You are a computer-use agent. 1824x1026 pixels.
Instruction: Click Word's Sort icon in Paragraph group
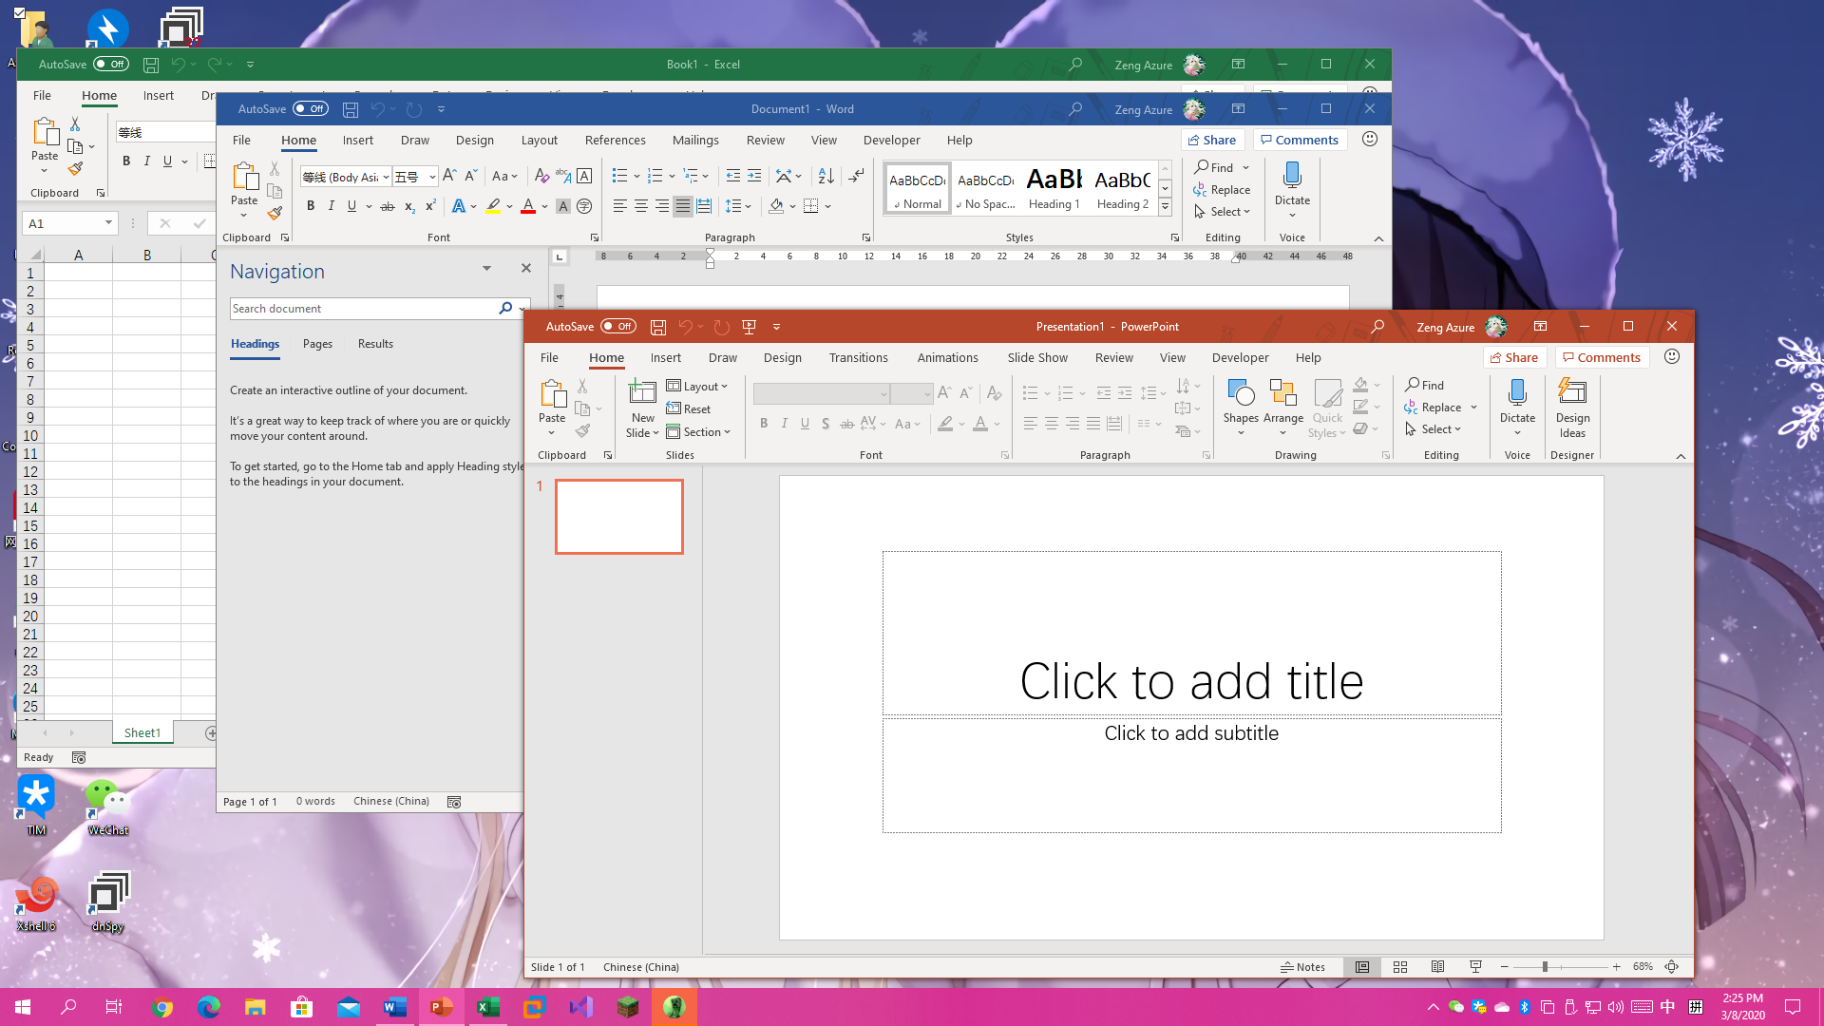click(x=826, y=176)
